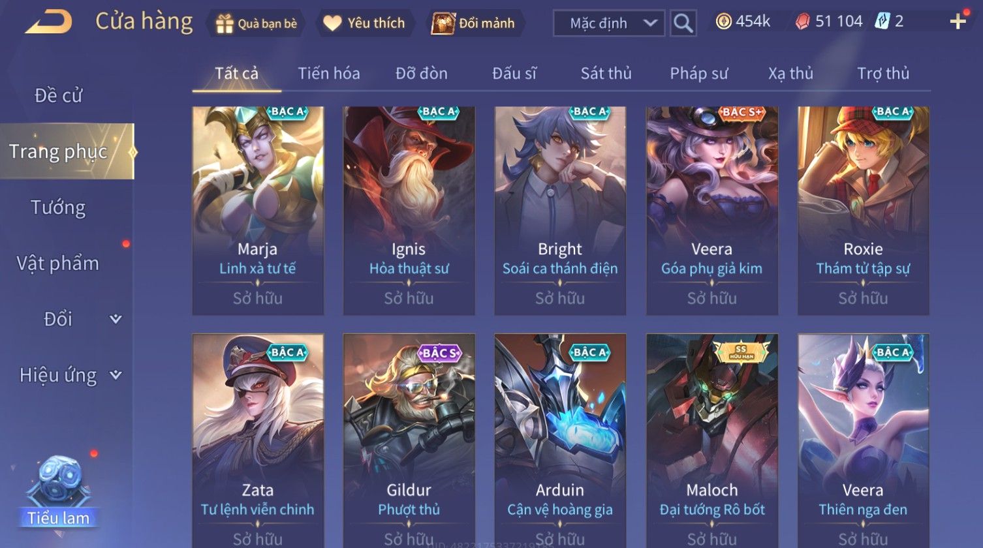The width and height of the screenshot is (983, 548).
Task: Open Đổi mảnh chest exchange
Action: [x=443, y=23]
